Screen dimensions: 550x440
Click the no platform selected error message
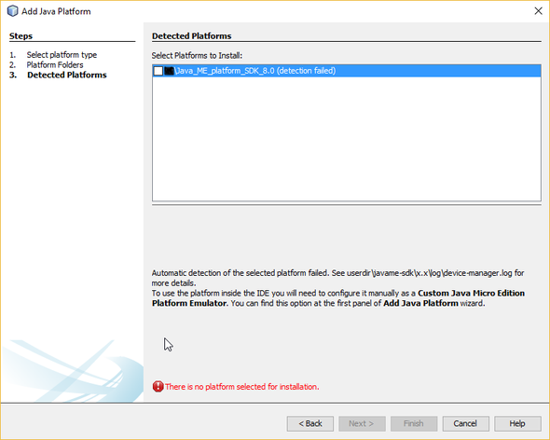(242, 387)
